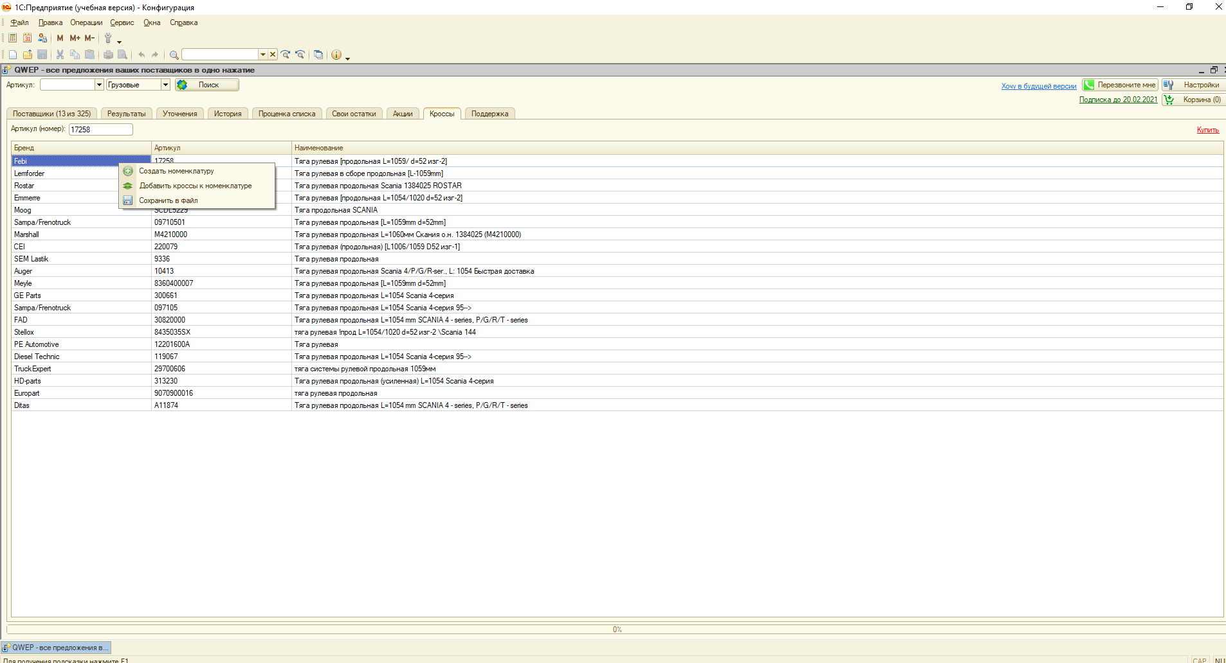Viewport: 1226px width, 663px height.
Task: Open the calculator tool icon
Action: coord(13,38)
